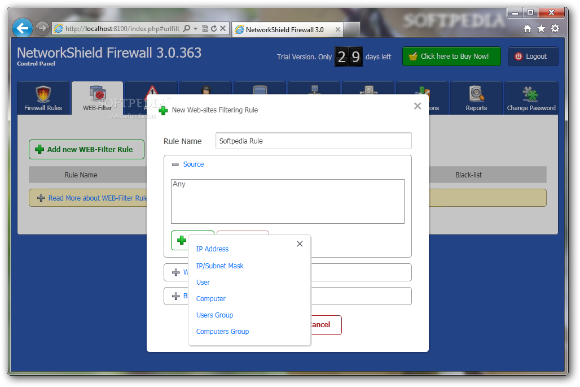Screen dimensions: 580x387
Task: Select User source type
Action: (x=203, y=282)
